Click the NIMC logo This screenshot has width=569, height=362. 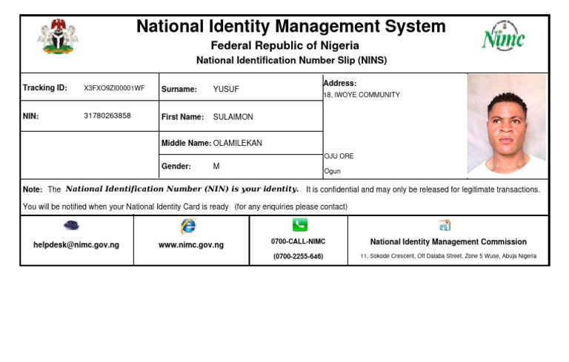pos(503,36)
